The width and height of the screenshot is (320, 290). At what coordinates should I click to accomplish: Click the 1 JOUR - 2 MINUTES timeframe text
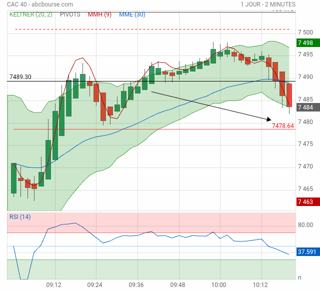tap(268, 4)
